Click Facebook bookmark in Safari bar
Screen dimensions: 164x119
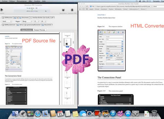[x=104, y=9]
